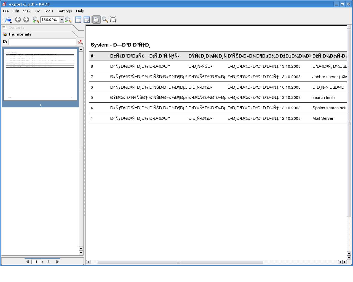Open a file with the folder icon
Screen dimensions: 353x282
click(x=8, y=20)
